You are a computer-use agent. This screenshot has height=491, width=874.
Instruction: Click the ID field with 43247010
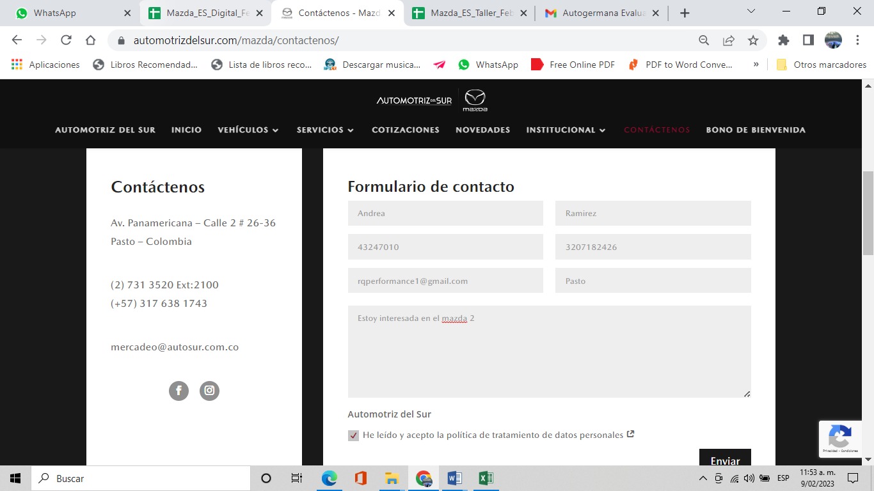(445, 247)
